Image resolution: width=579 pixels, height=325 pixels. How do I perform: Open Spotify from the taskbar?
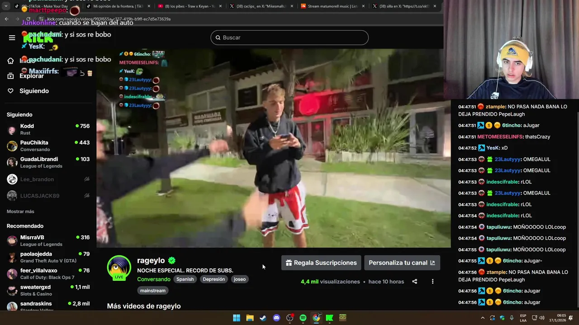pyautogui.click(x=303, y=318)
